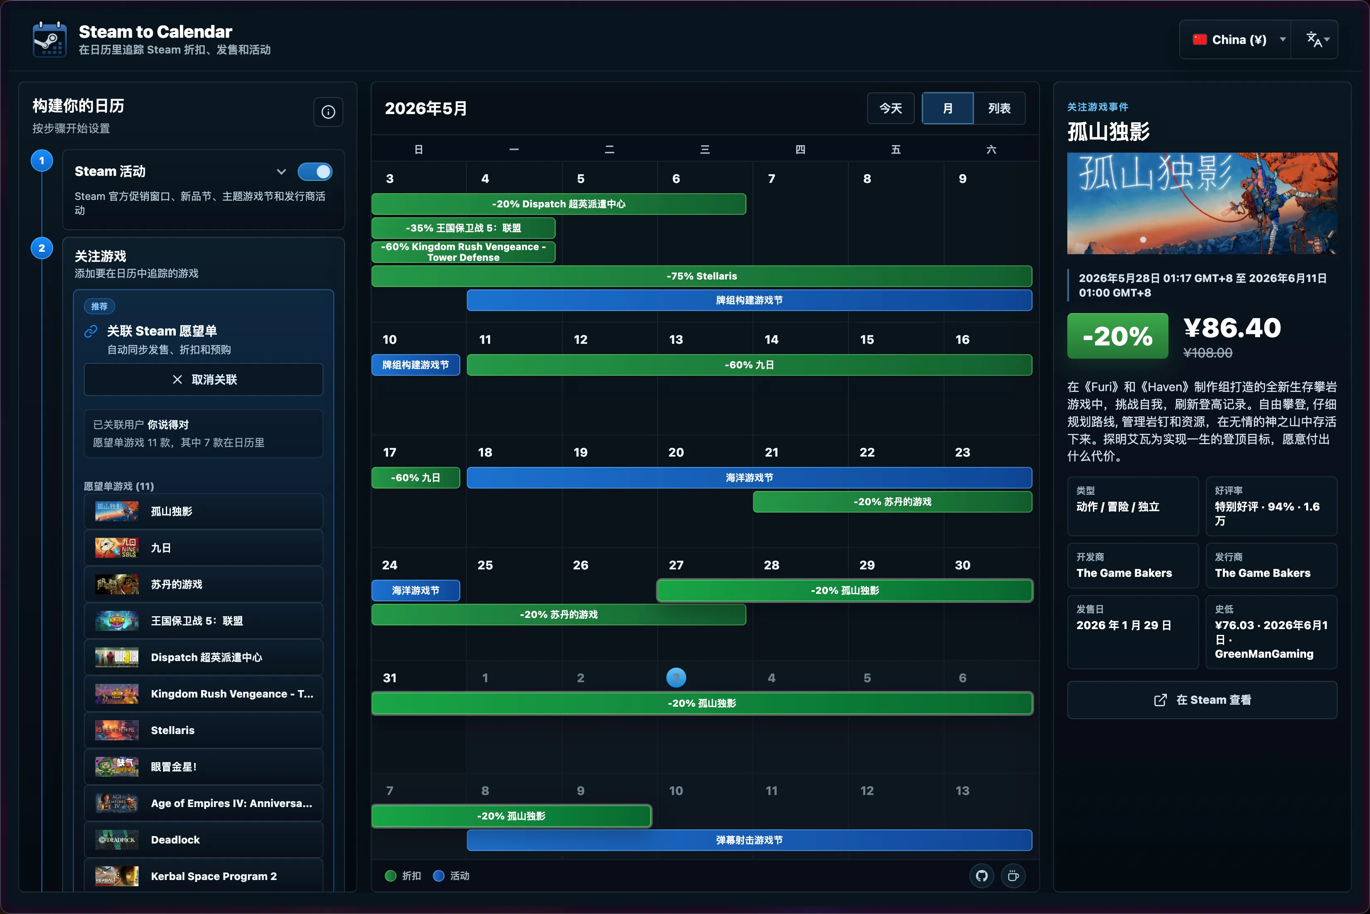1370x914 pixels.
Task: Collapse the Steam 活动 section chevron
Action: click(x=282, y=171)
